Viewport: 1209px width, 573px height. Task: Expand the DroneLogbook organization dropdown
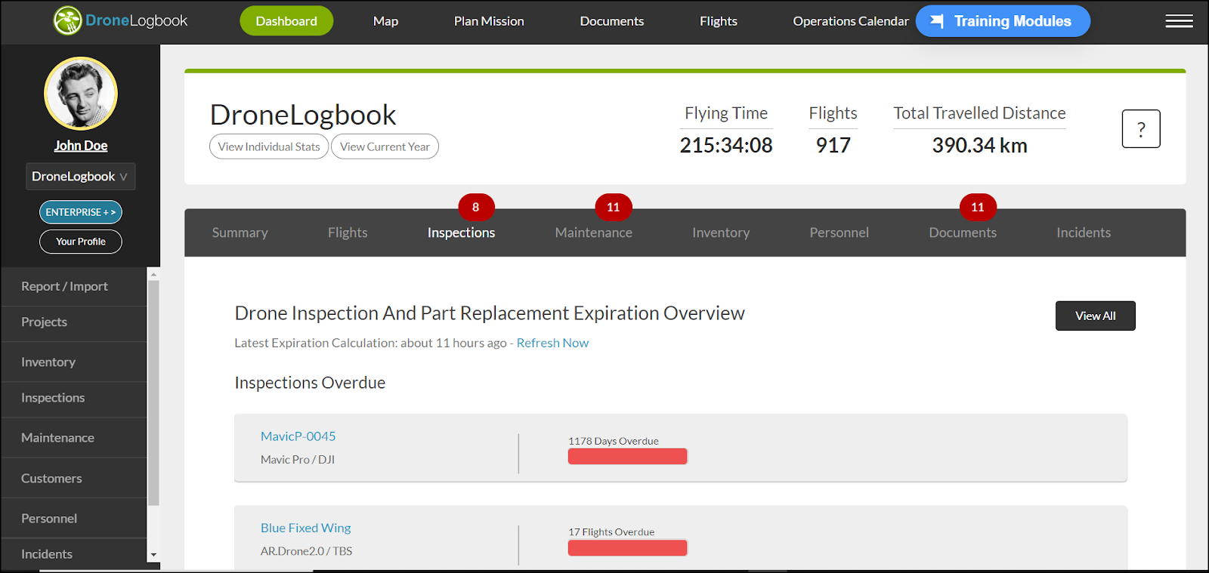click(81, 177)
